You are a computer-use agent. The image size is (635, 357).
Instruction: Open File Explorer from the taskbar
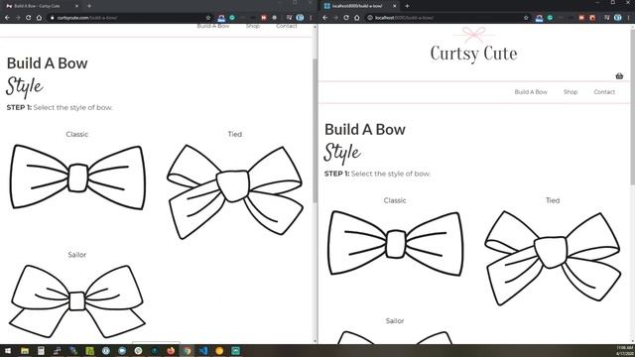click(x=25, y=350)
